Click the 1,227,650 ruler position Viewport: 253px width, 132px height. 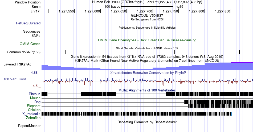[x=119, y=11]
